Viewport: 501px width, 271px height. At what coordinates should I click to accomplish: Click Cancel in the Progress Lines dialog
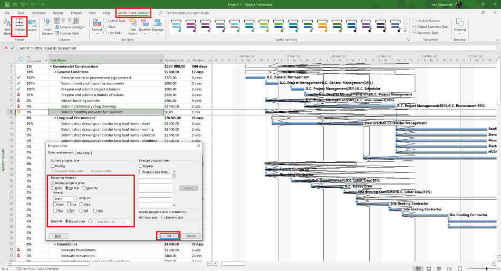pyautogui.click(x=191, y=236)
